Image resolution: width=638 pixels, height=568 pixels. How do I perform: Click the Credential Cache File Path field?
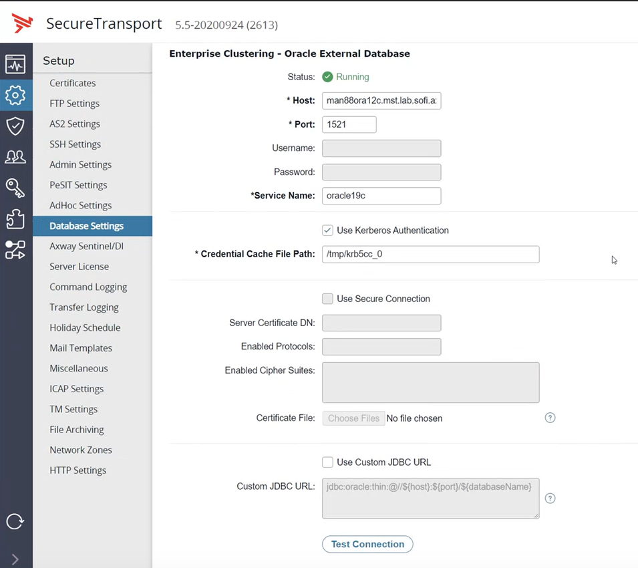click(430, 254)
